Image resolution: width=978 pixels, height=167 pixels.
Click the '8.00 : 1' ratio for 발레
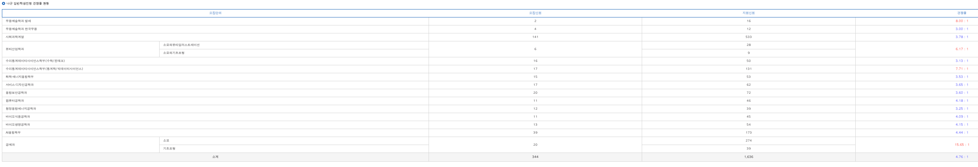point(962,21)
